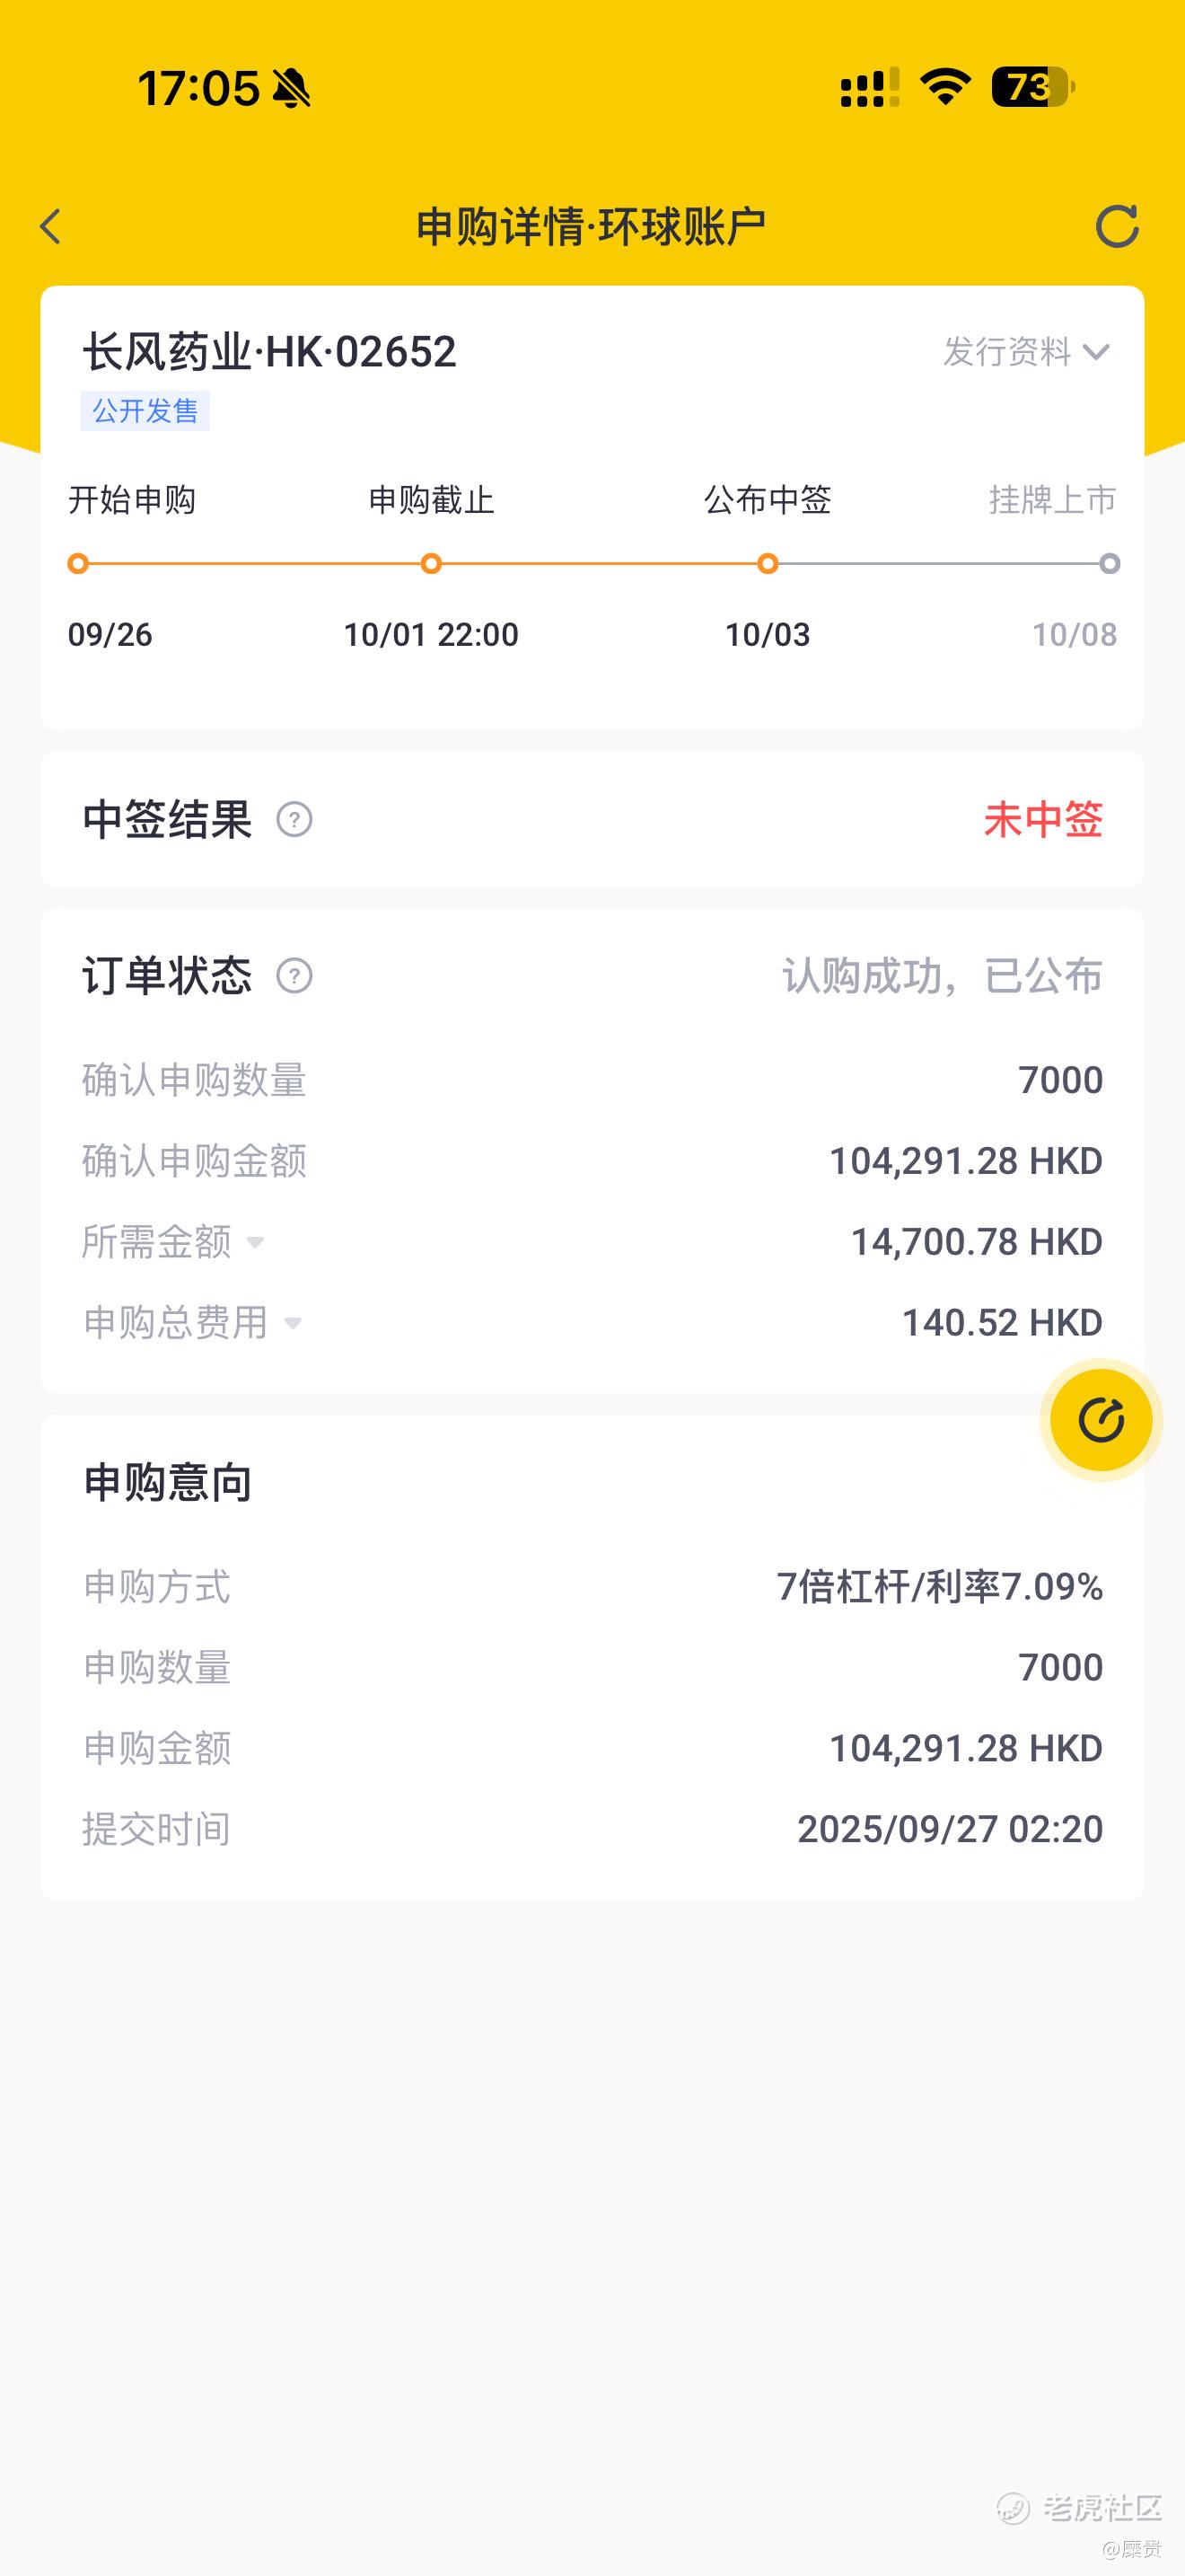Tap the muted bell status icon
The width and height of the screenshot is (1185, 2576).
(x=292, y=89)
